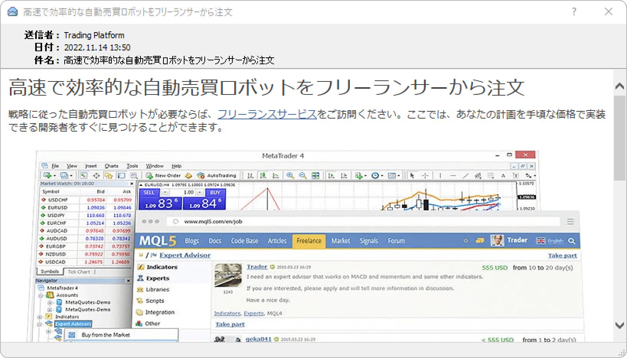
Task: Select the trendline drawing tool
Action: tap(465, 176)
